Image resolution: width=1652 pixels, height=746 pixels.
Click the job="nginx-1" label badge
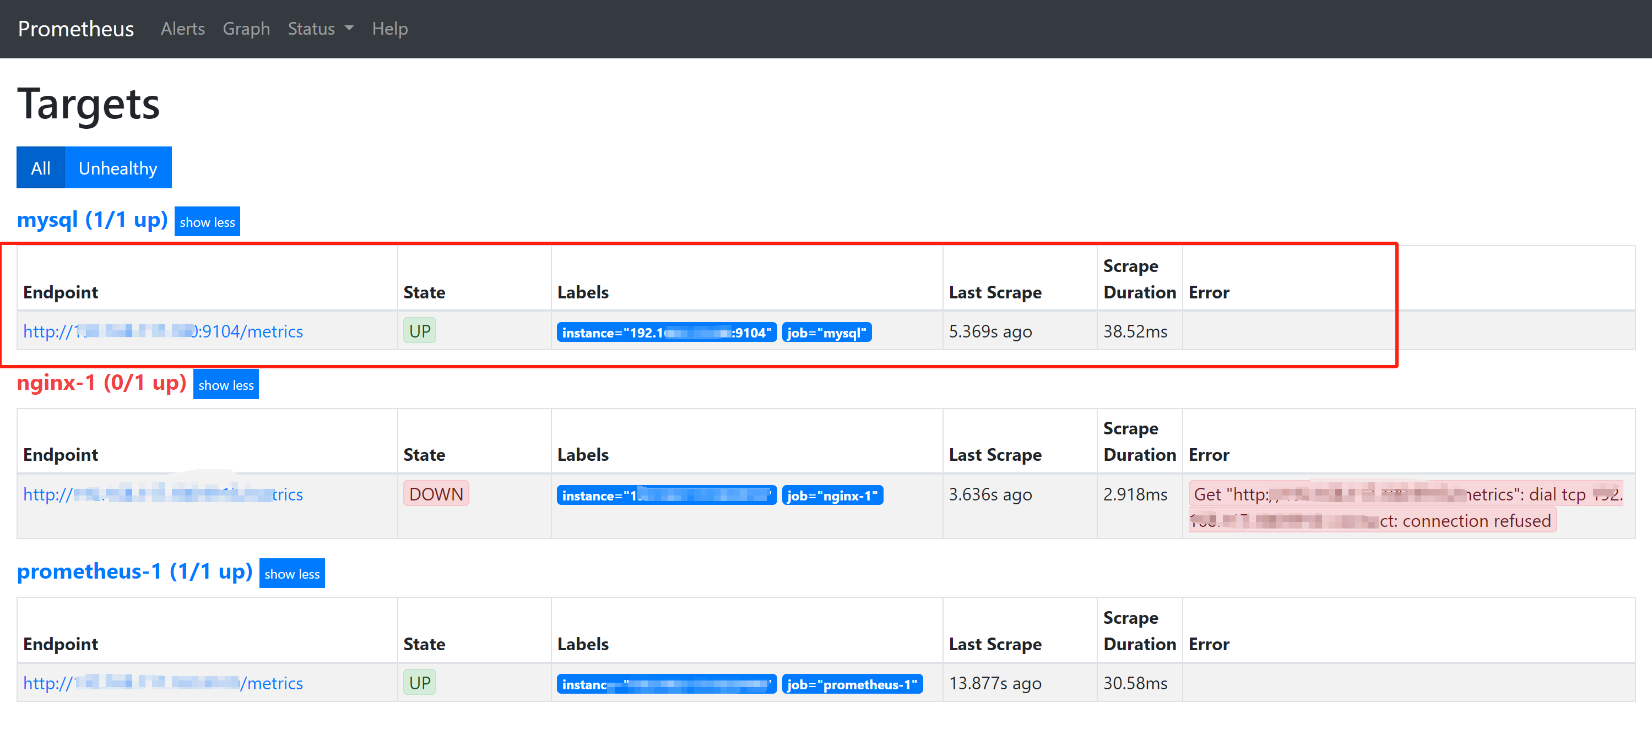pos(832,495)
